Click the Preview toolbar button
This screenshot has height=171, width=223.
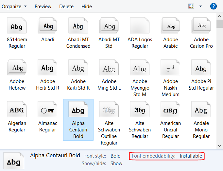tap(43, 7)
